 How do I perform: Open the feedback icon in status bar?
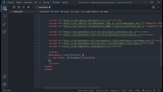[x=154, y=90]
